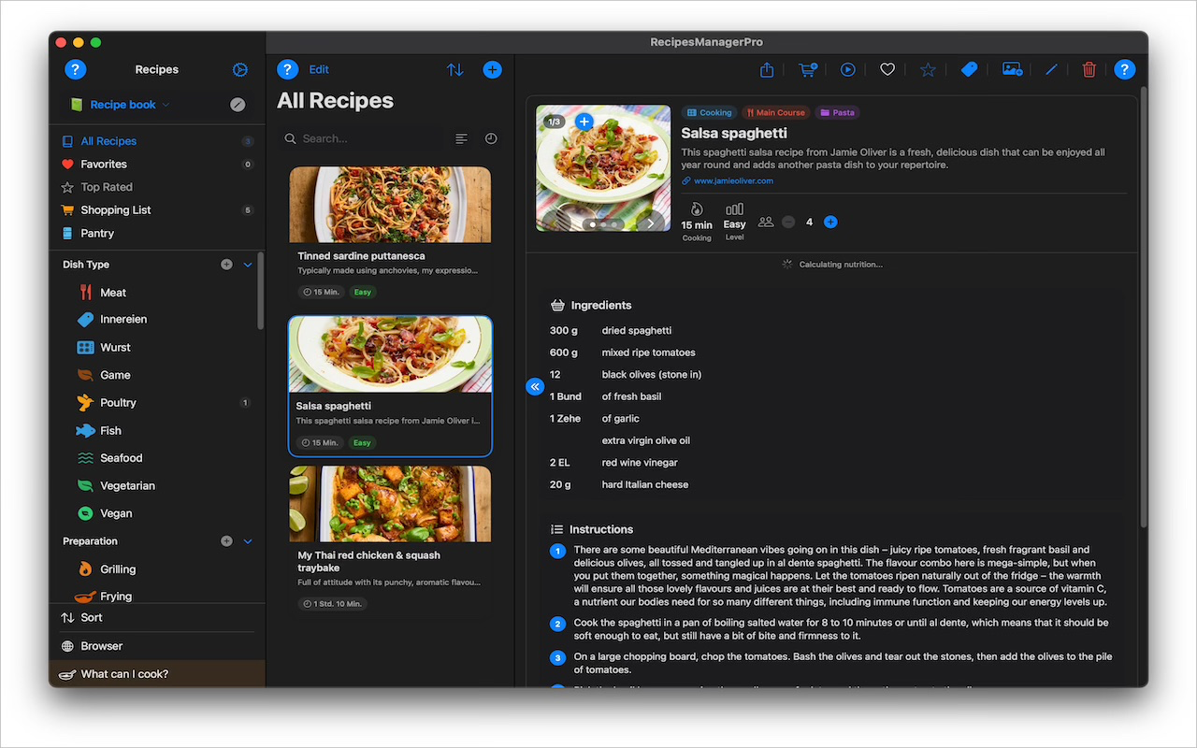
Task: Filter by Fish dish type
Action: coord(157,430)
